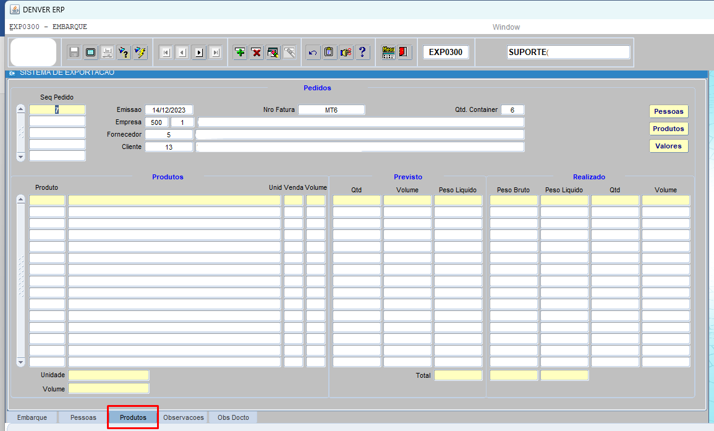Viewport: 714px width, 431px height.
Task: Open the Produtos button in Pedidos
Action: 668,129
